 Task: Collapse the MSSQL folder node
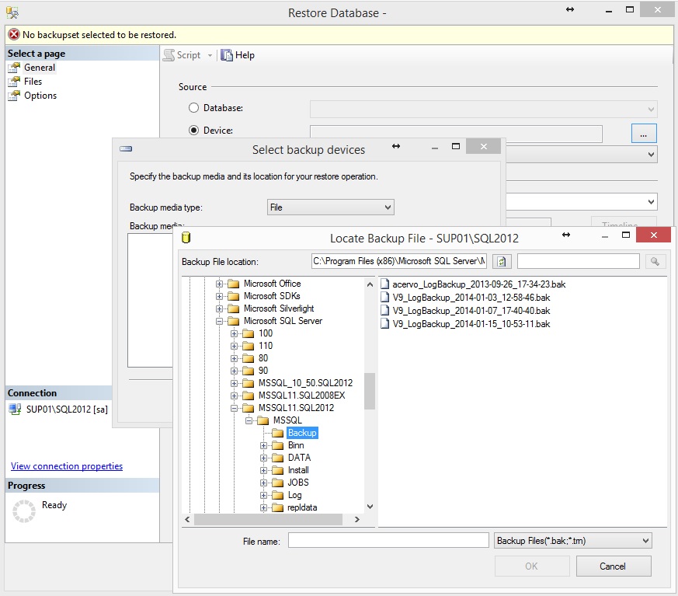pyautogui.click(x=249, y=420)
